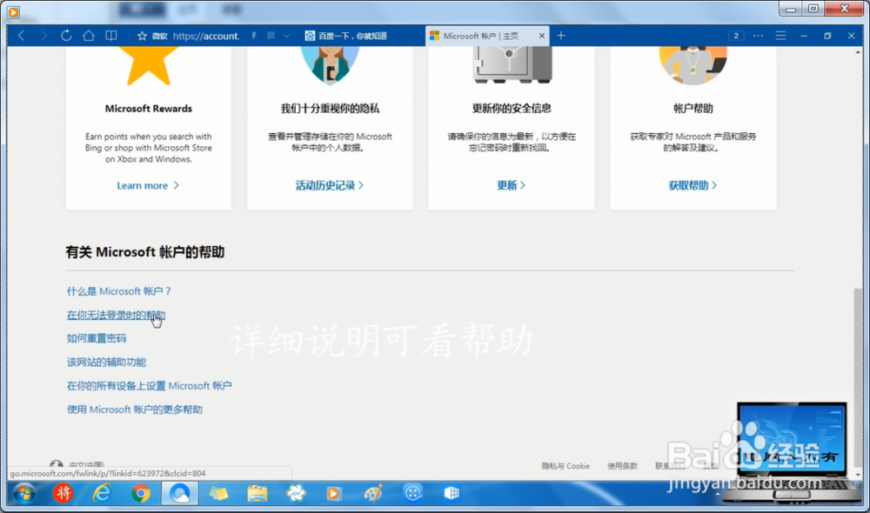This screenshot has width=870, height=513.
Task: Launch Internet Explorer from the taskbar
Action: pyautogui.click(x=103, y=493)
